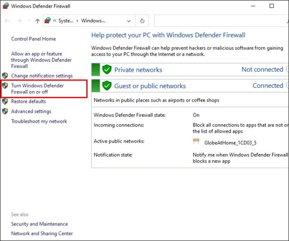This screenshot has height=241, width=289.
Task: Open Change notification settings link
Action: click(x=42, y=76)
